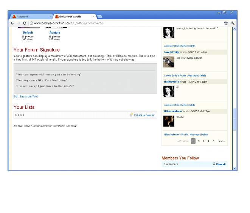Select the chicklover16's profile tab
The width and height of the screenshot is (250, 213).
coord(72,17)
